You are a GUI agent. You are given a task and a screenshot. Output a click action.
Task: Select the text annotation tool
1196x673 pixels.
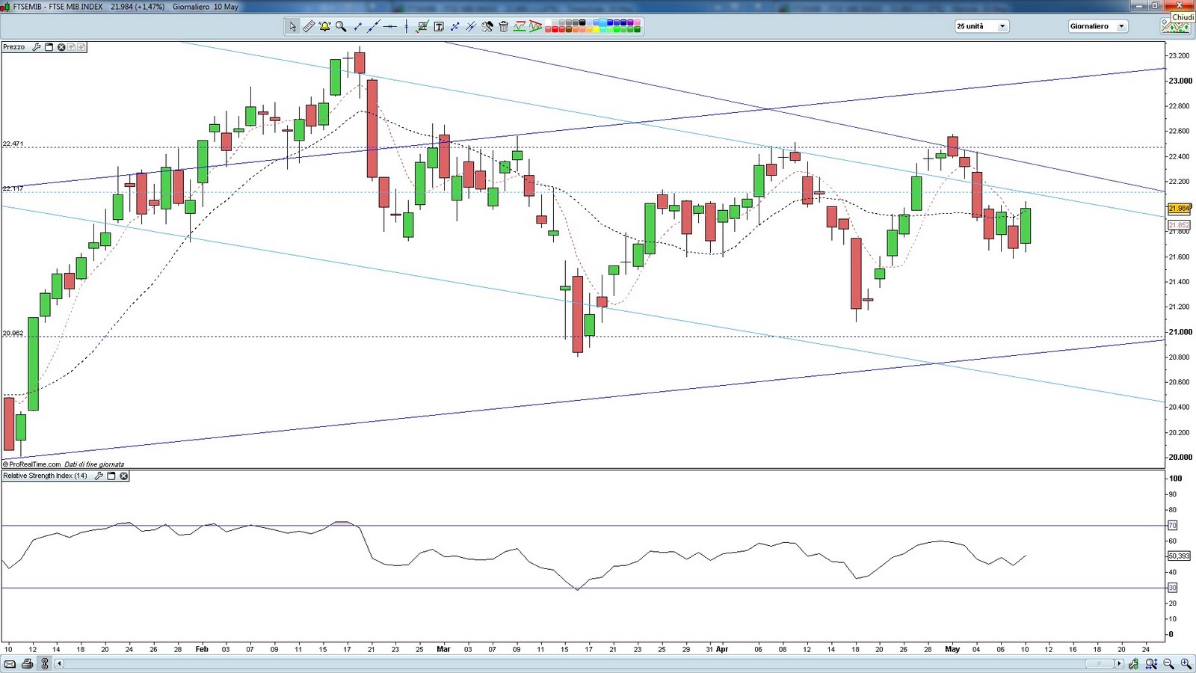(x=439, y=26)
